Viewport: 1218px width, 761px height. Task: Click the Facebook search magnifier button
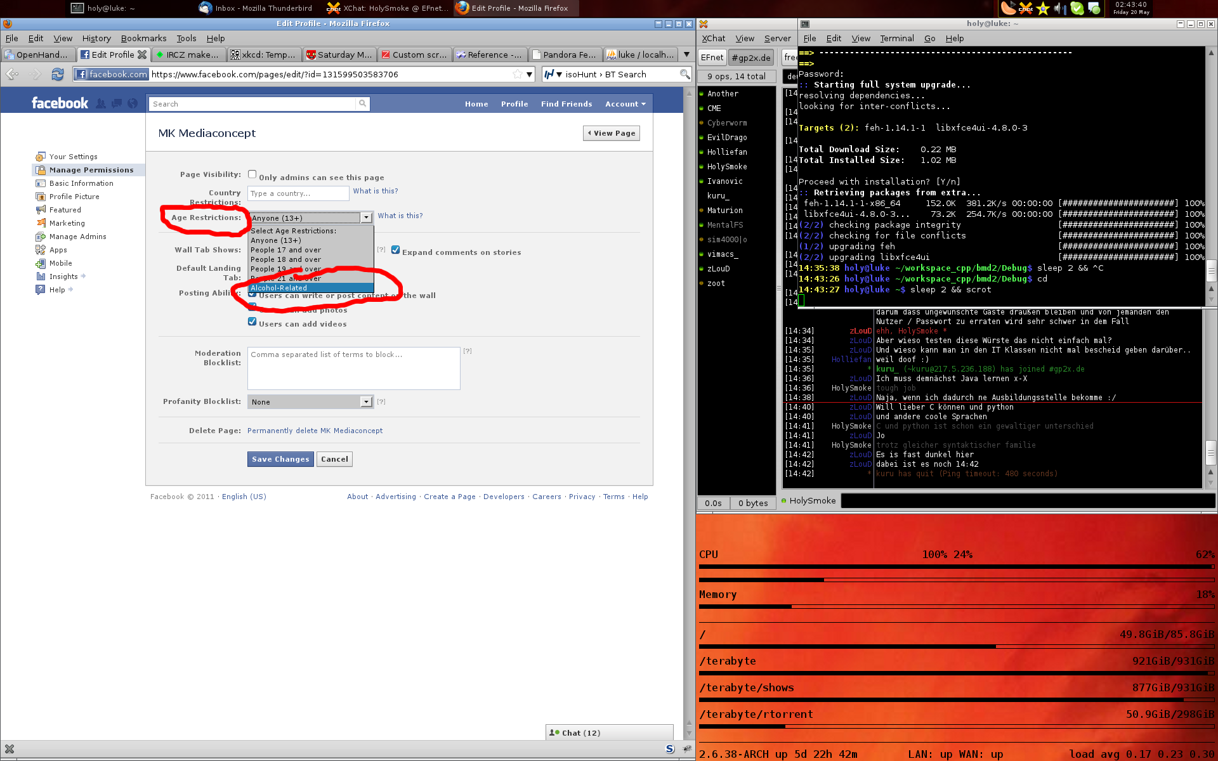pos(362,103)
